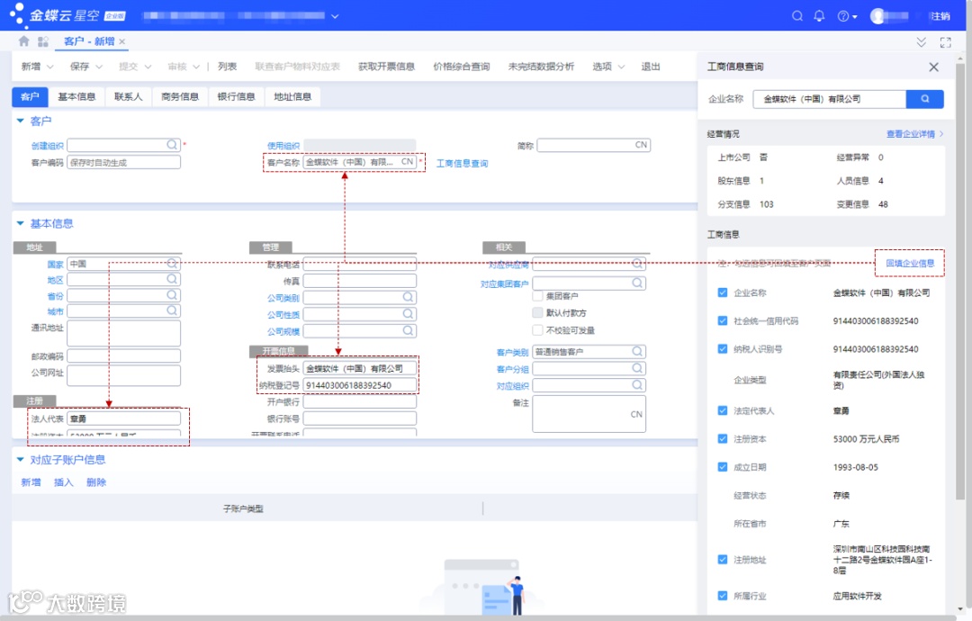This screenshot has width=972, height=621.
Task: Uncheck the 注册地址 checkbox
Action: click(722, 560)
